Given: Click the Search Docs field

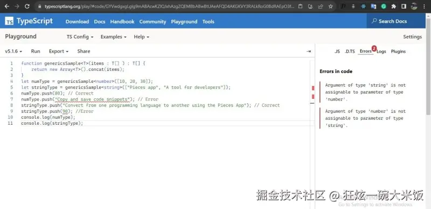Looking at the screenshot, I should click(x=396, y=21).
